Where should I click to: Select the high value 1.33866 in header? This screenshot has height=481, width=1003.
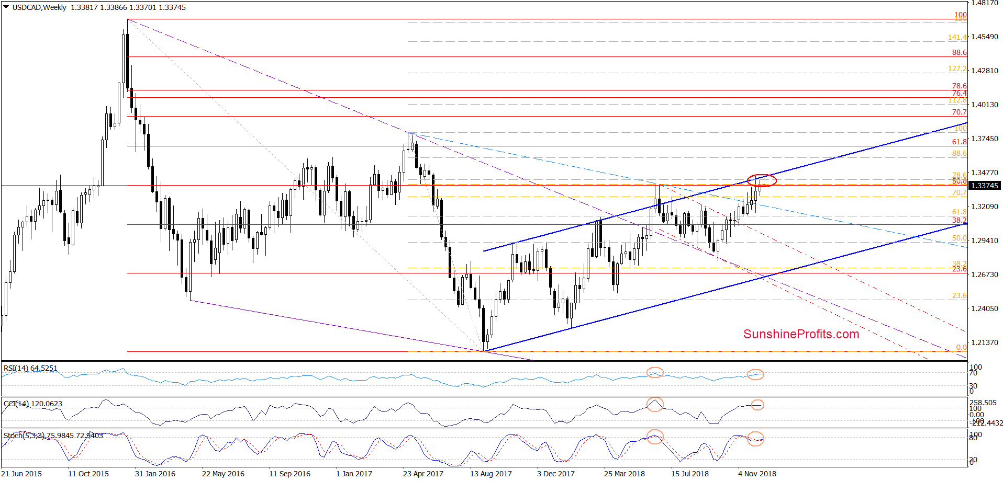tap(114, 7)
